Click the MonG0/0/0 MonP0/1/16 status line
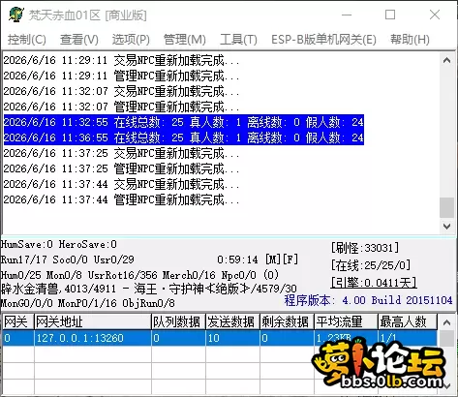458x397 pixels. click(x=88, y=303)
